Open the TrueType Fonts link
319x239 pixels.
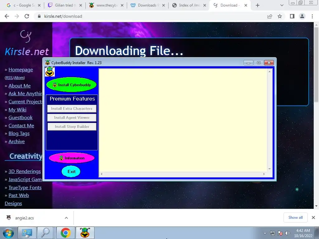(25, 188)
